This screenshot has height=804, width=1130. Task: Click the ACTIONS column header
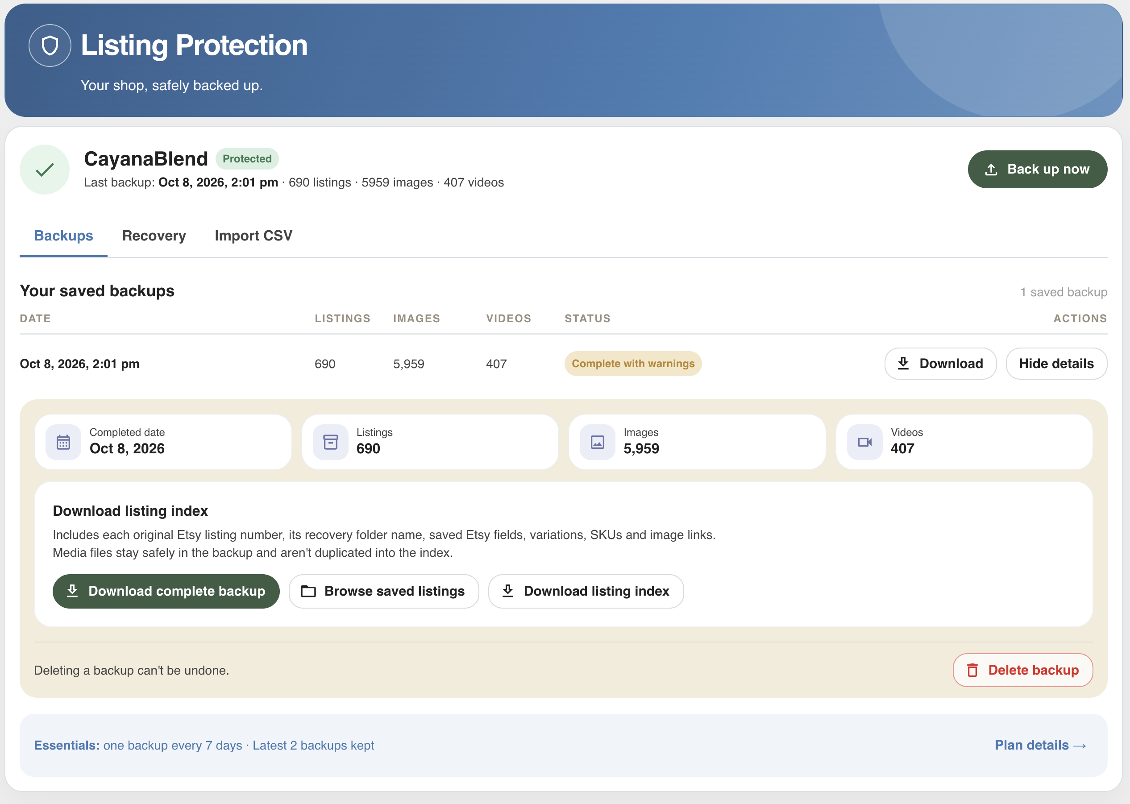point(1080,319)
